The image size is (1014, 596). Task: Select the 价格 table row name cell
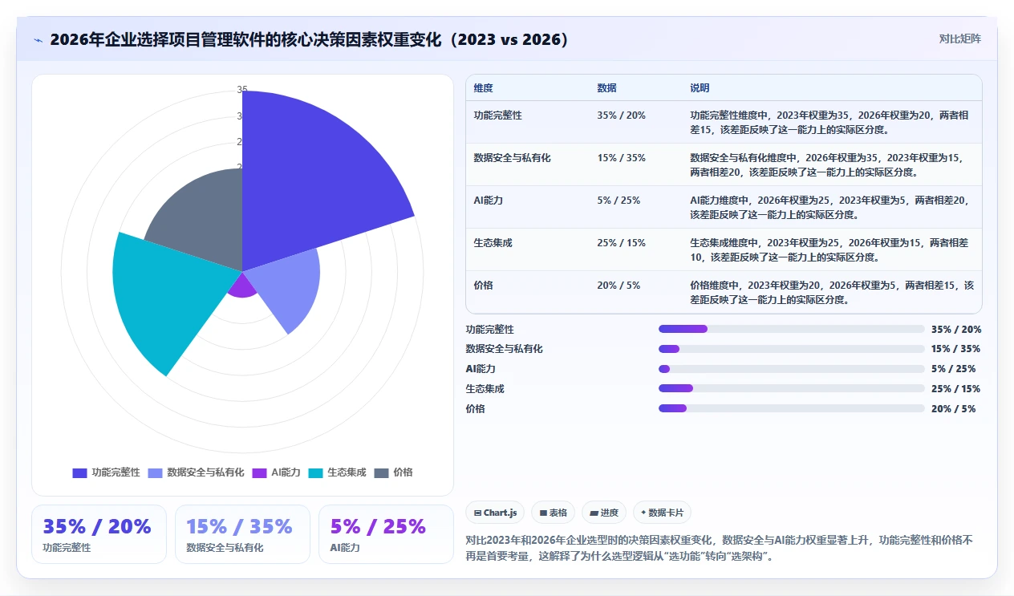483,286
